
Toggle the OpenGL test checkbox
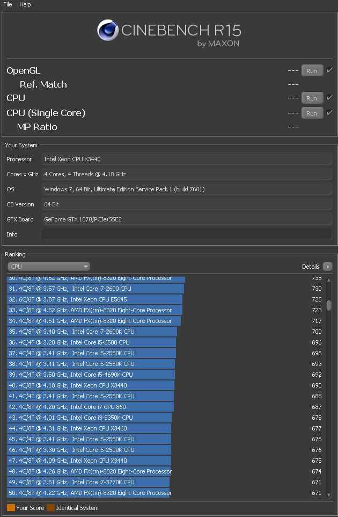[329, 70]
